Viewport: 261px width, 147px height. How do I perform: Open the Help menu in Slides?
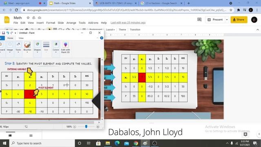pos(104,23)
